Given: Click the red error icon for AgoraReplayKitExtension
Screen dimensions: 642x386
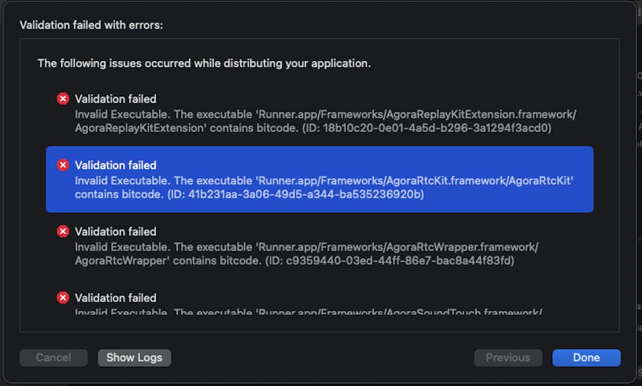Looking at the screenshot, I should [x=63, y=99].
